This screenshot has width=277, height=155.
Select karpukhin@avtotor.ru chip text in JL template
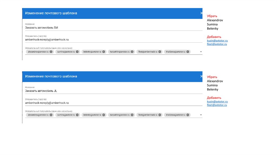120,115
